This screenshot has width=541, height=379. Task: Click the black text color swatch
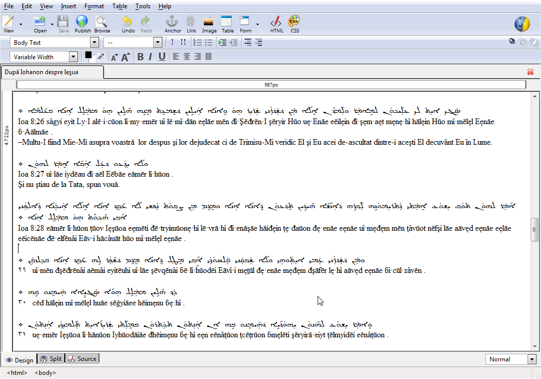(89, 55)
